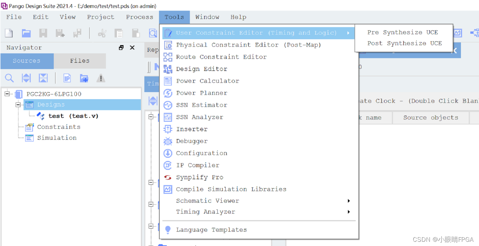This screenshot has height=246, width=479.
Task: Select the Constraints tree item
Action: coord(59,127)
